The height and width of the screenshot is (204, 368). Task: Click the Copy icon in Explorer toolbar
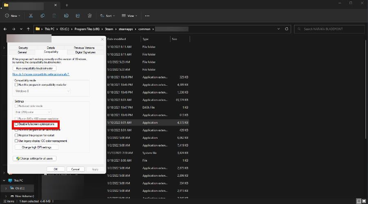43,16
